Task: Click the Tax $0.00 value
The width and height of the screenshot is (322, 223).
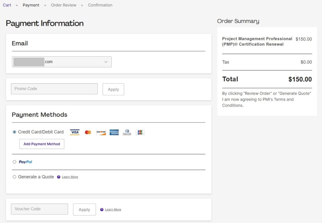Action: click(306, 62)
